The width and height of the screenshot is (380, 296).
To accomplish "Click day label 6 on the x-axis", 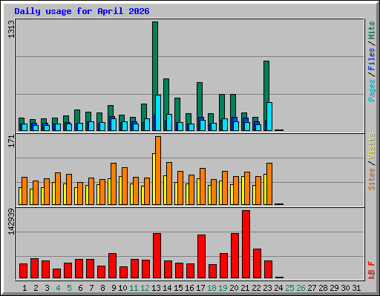I will click(80, 288).
